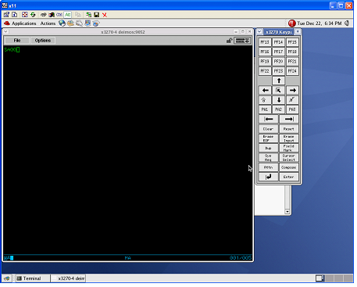Image resolution: width=357 pixels, height=287 pixels.
Task: Click the cursor right arrow key on keypad
Action: pyautogui.click(x=292, y=91)
